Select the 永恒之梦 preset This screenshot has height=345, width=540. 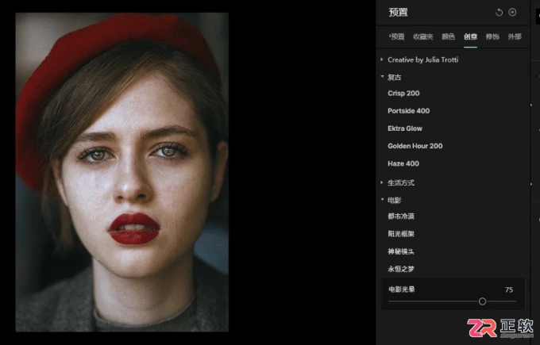tap(401, 269)
